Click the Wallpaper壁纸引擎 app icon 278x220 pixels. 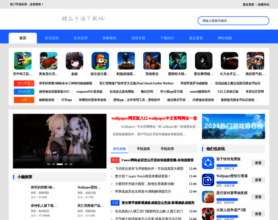coord(208,180)
